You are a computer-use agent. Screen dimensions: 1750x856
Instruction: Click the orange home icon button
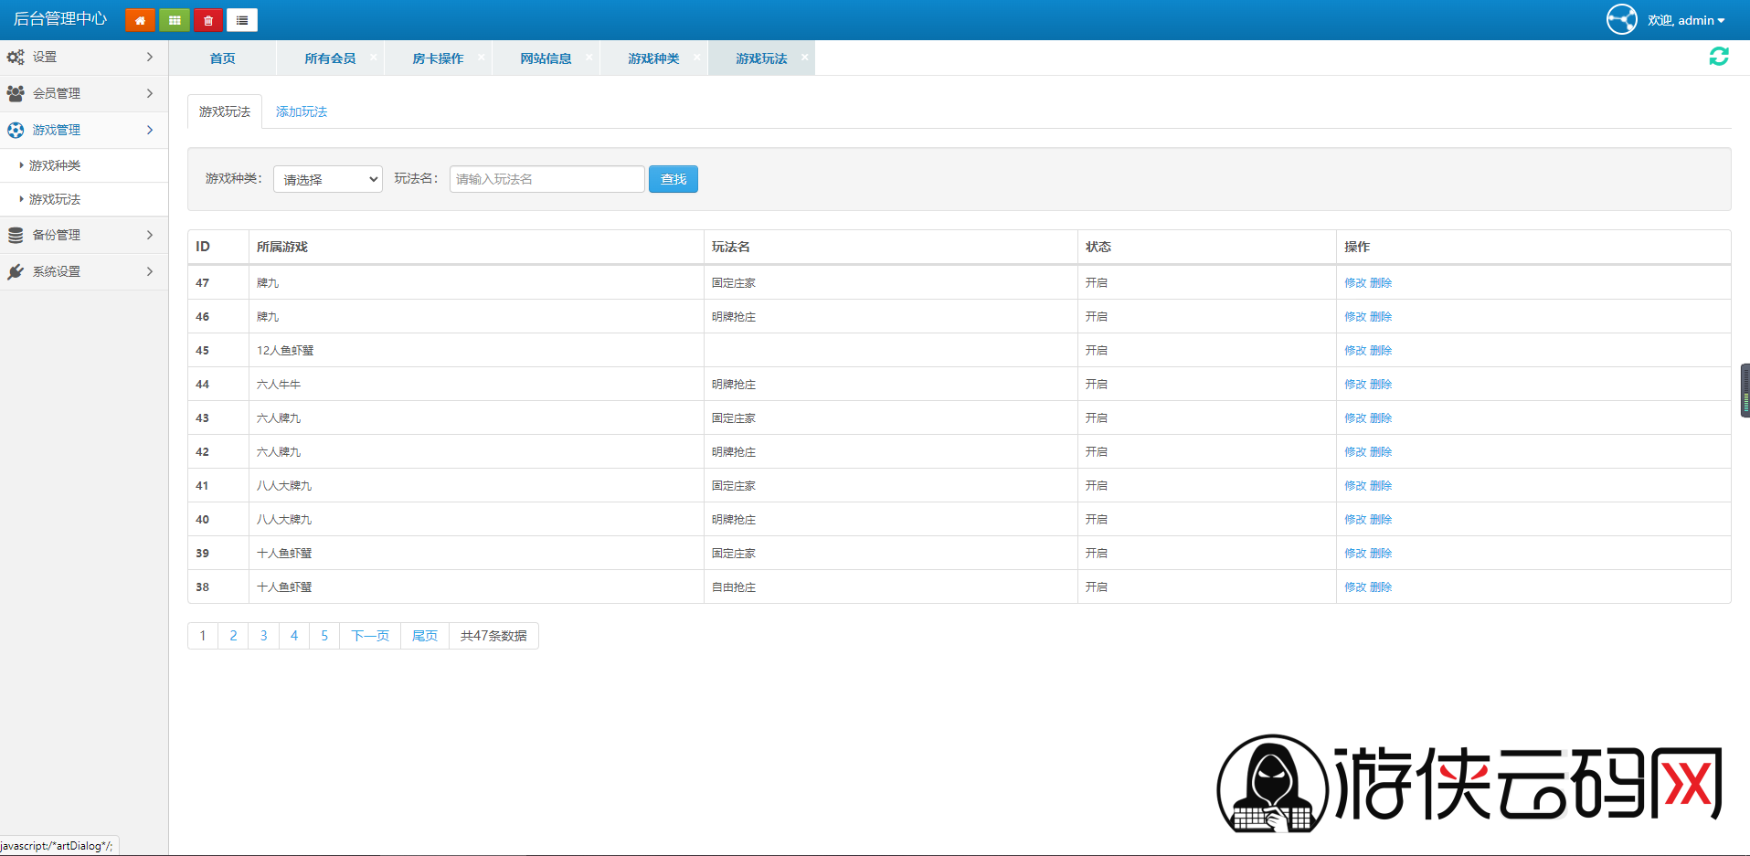pos(140,20)
